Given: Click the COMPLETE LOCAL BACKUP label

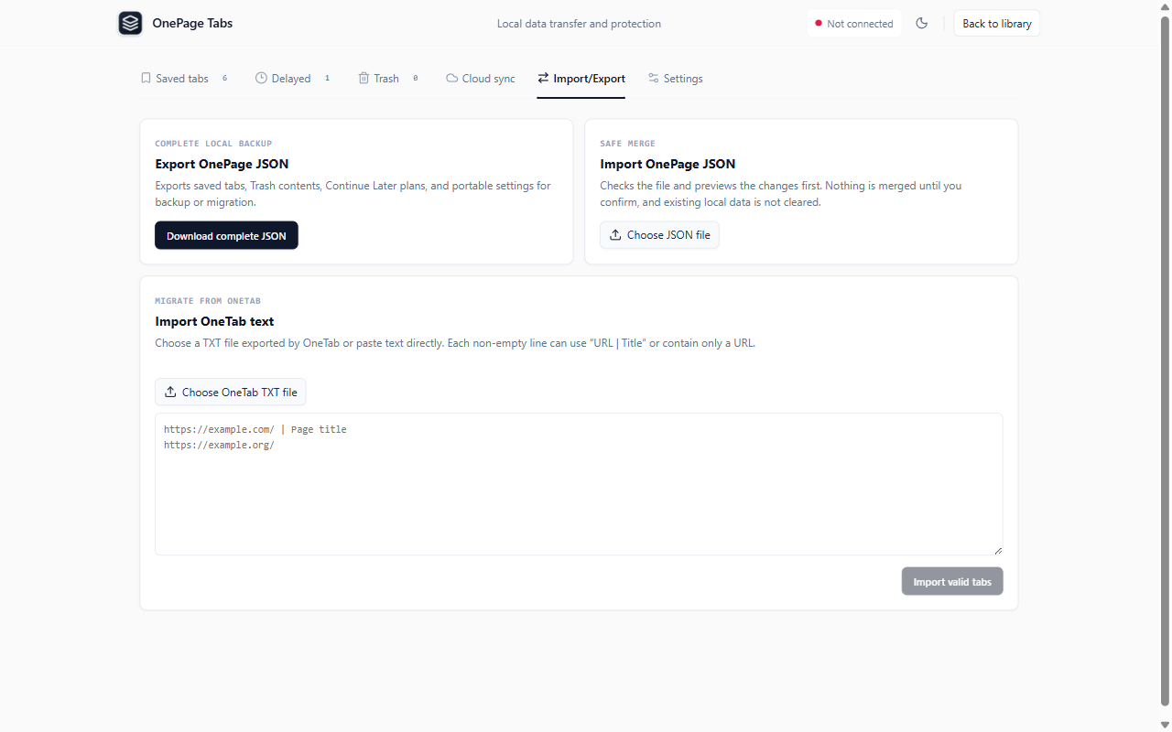Looking at the screenshot, I should (213, 144).
